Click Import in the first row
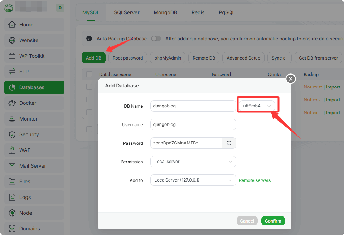This screenshot has width=344, height=235. [x=333, y=87]
